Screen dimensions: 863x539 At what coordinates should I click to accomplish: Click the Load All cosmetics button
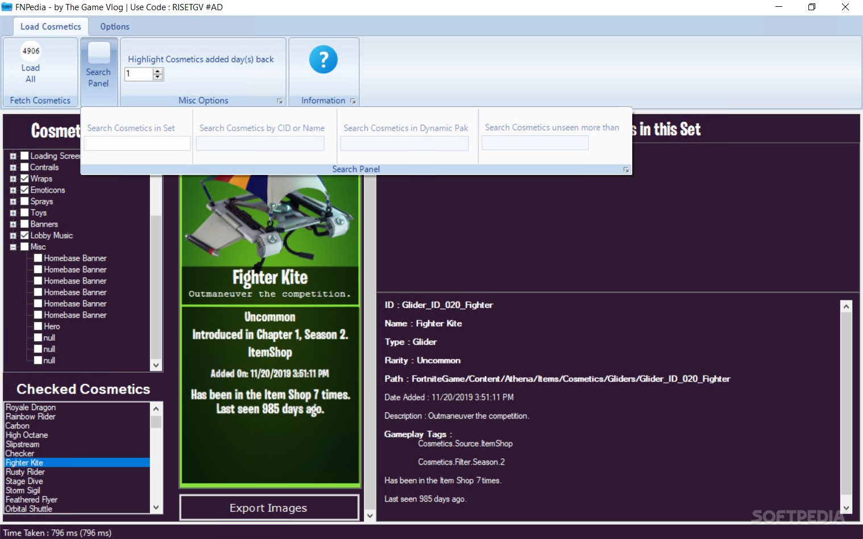pyautogui.click(x=31, y=62)
